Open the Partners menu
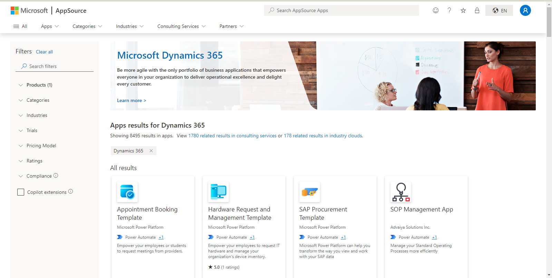This screenshot has width=552, height=278. click(x=232, y=26)
